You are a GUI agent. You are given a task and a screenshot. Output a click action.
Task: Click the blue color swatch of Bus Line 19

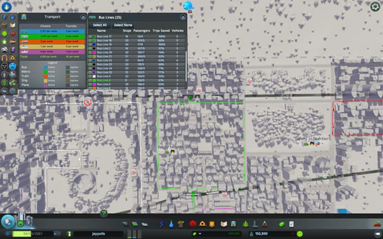click(x=95, y=44)
